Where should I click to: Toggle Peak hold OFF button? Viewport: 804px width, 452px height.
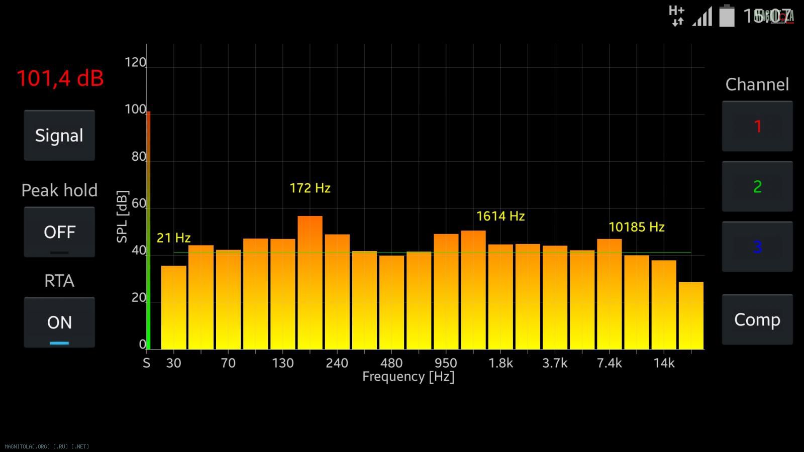pos(59,232)
